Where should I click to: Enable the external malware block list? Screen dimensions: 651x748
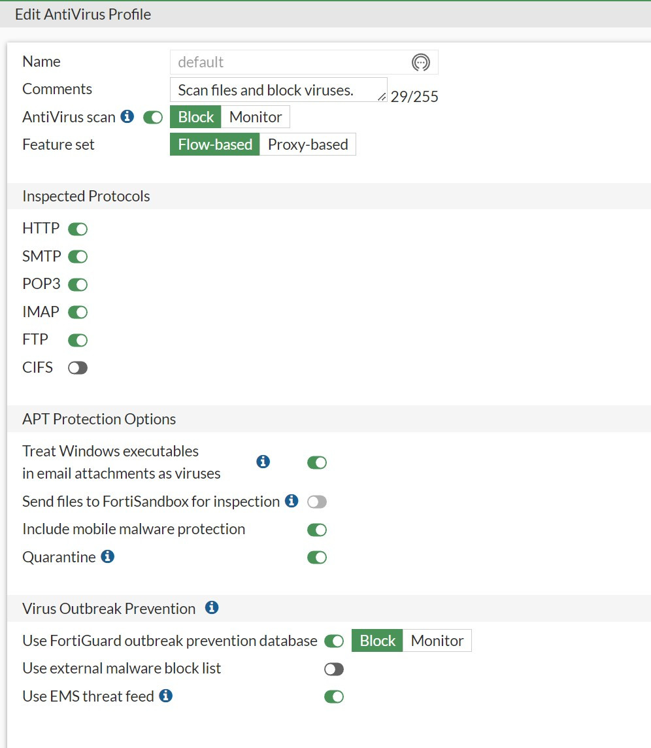tap(334, 669)
